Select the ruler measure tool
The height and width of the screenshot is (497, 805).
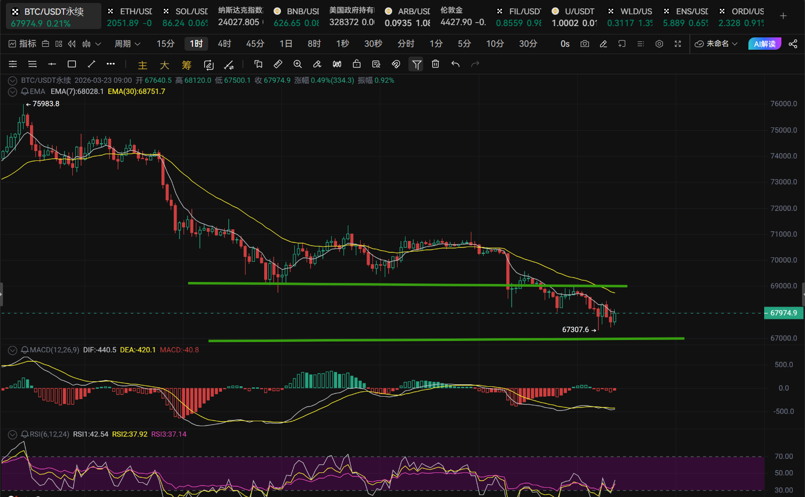click(x=278, y=64)
